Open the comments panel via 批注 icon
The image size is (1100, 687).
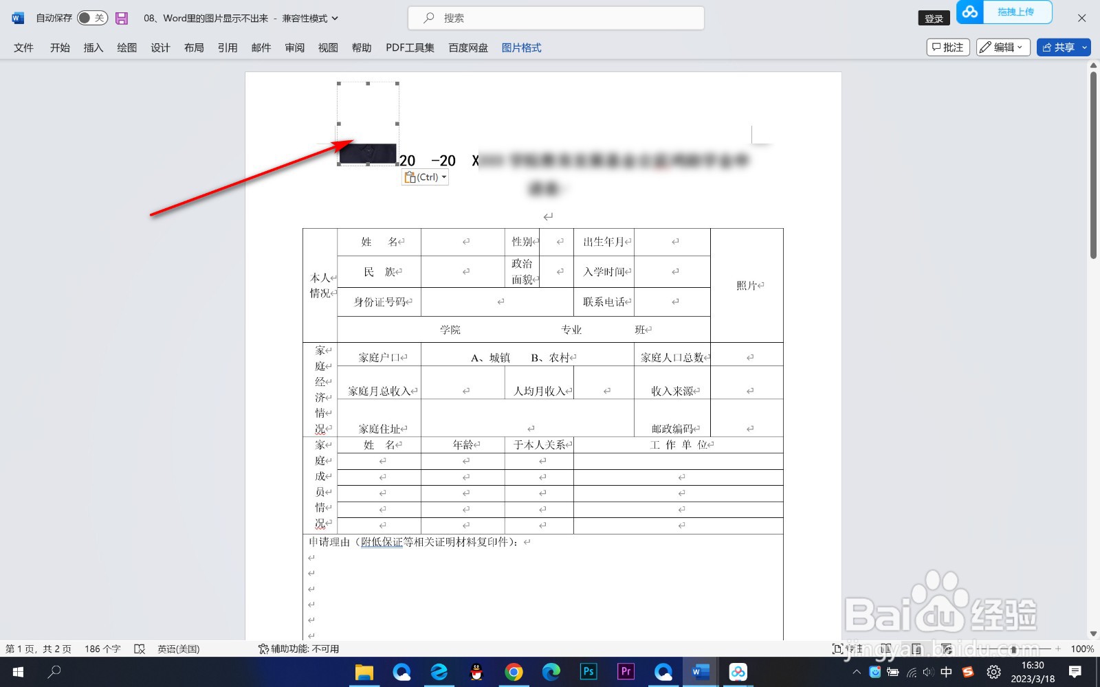(x=948, y=47)
